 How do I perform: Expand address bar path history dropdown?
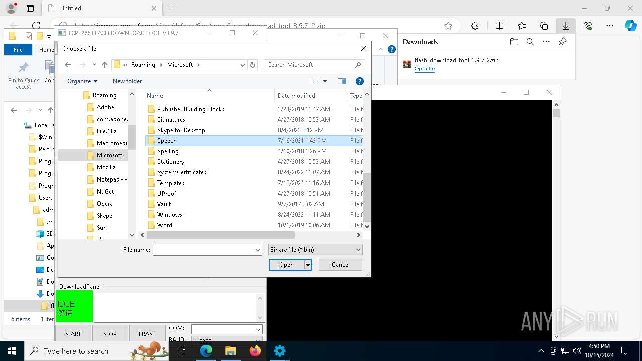pos(243,65)
